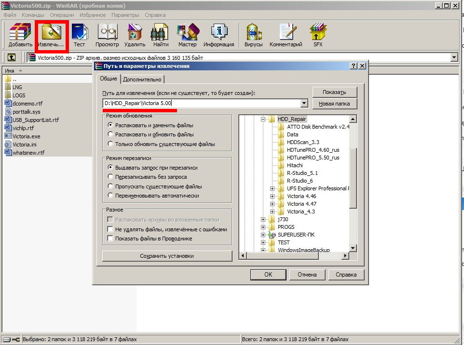The height and width of the screenshot is (345, 464).
Task: Sort list by Имя column header
Action: (47, 71)
